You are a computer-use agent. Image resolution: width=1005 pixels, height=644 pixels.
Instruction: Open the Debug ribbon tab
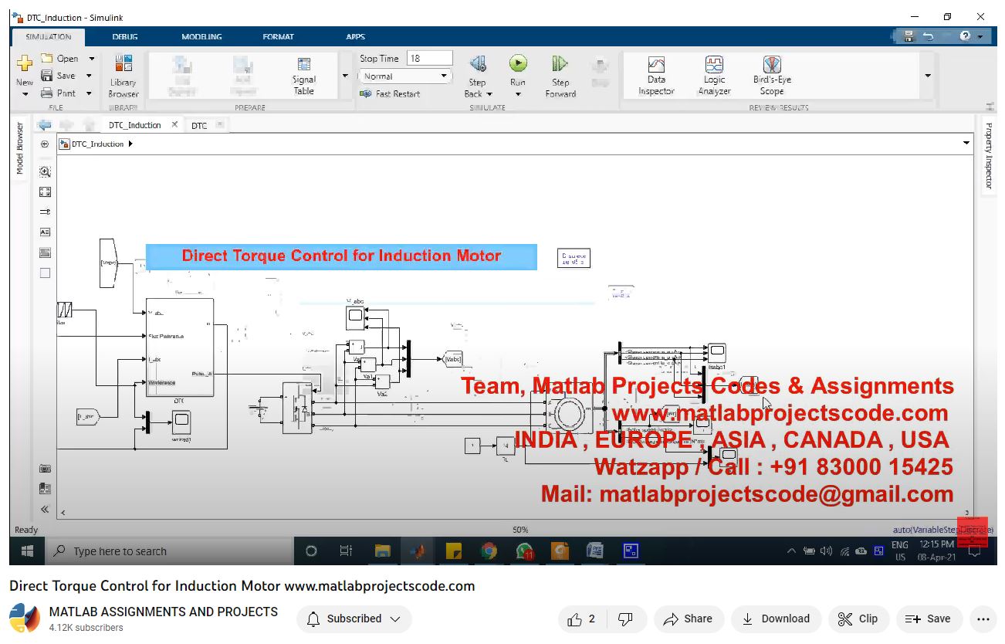[x=124, y=36]
